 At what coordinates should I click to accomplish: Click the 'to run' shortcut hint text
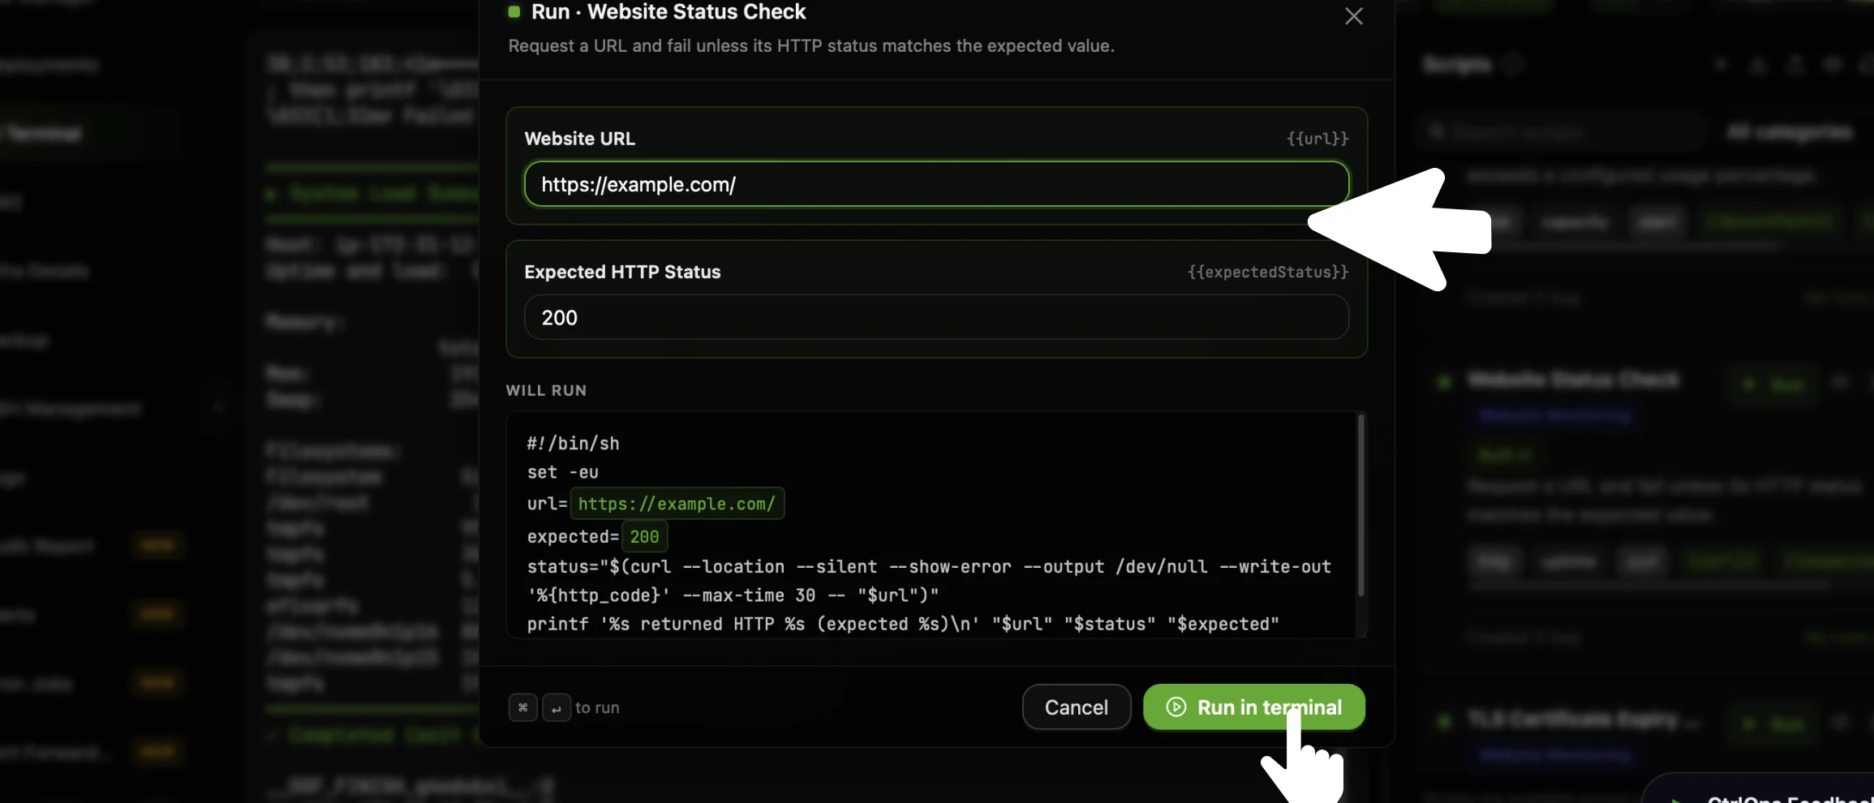pyautogui.click(x=597, y=707)
